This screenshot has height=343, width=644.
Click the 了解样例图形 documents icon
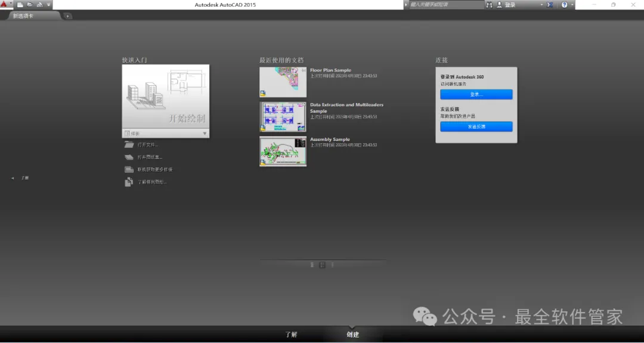pos(129,182)
